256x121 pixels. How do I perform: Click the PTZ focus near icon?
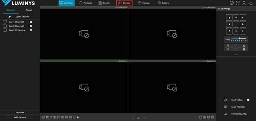pos(236,46)
